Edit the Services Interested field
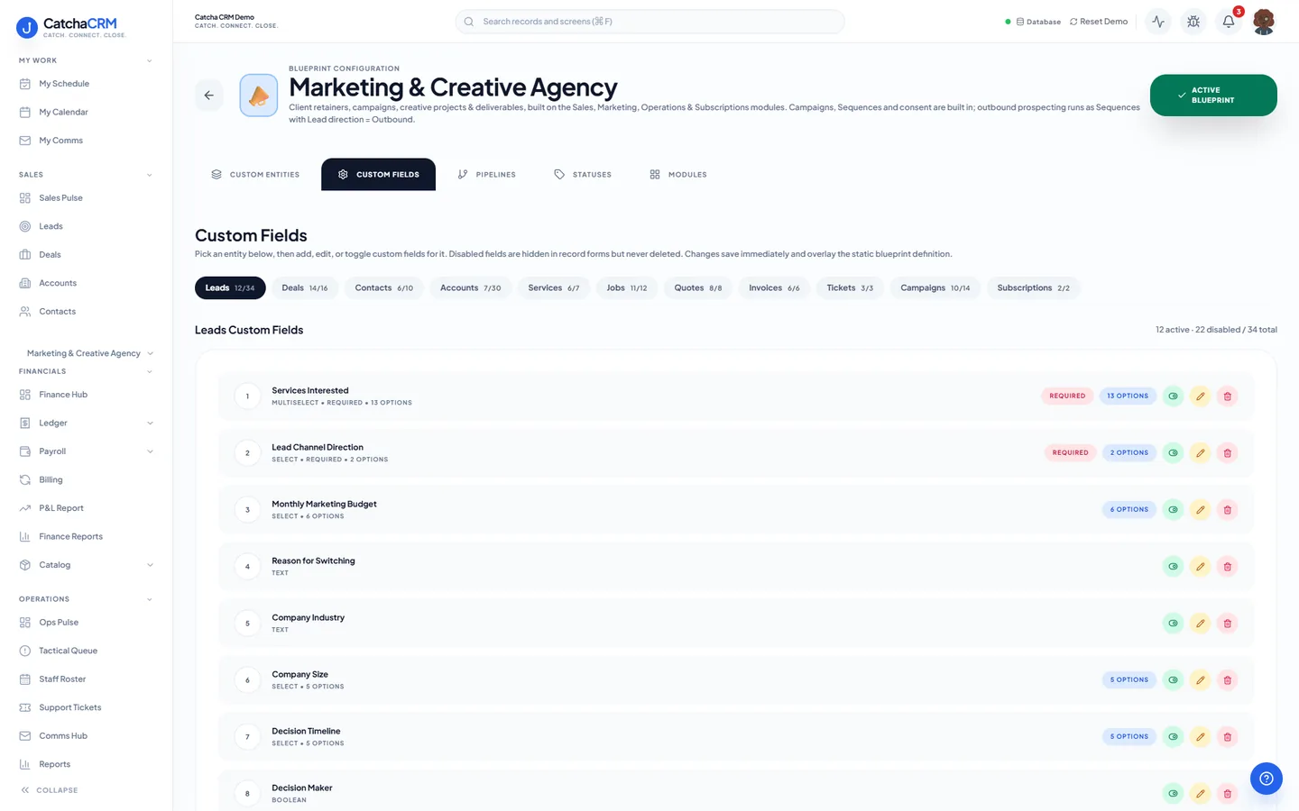The image size is (1299, 811). click(x=1200, y=396)
